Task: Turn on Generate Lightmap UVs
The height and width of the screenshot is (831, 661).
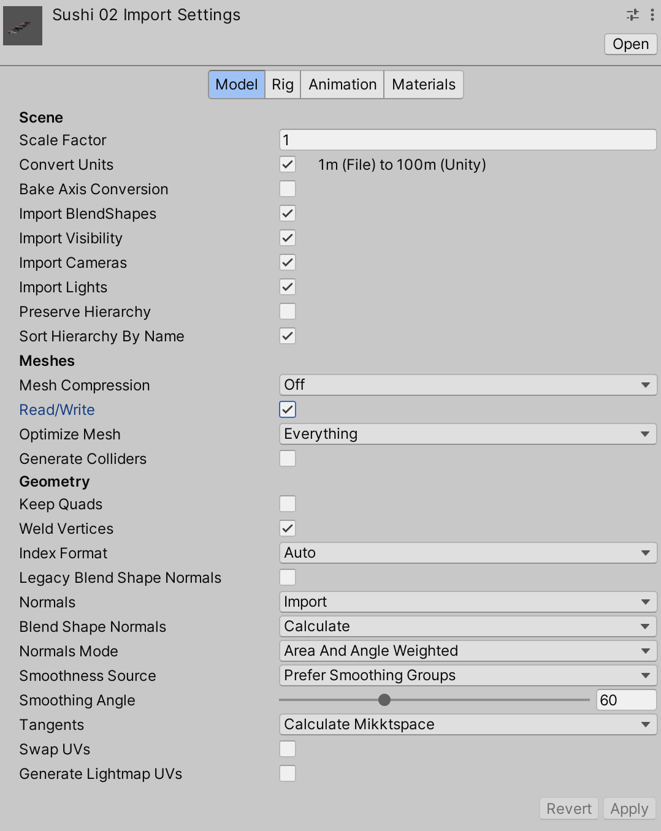Action: [x=287, y=773]
